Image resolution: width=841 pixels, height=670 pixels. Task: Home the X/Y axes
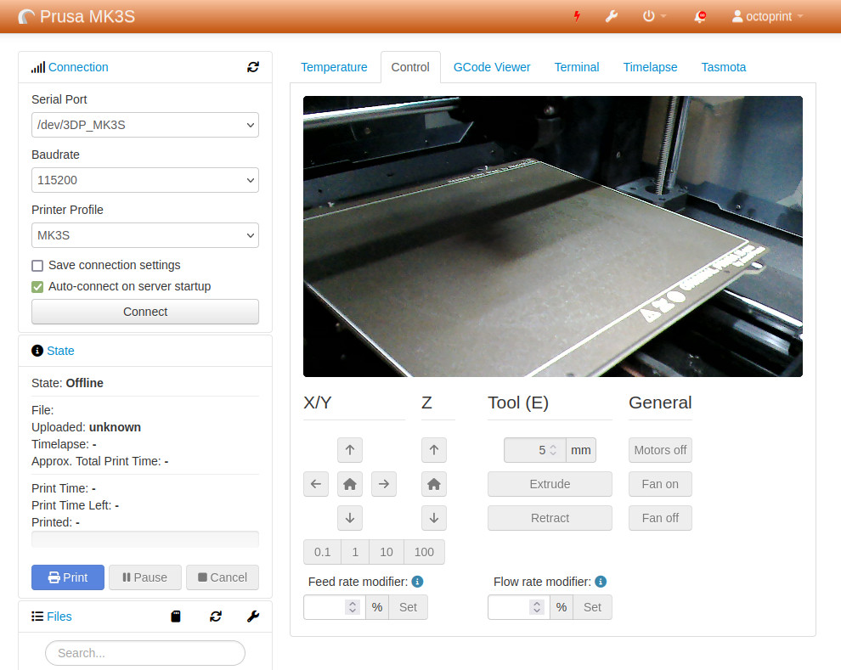350,484
